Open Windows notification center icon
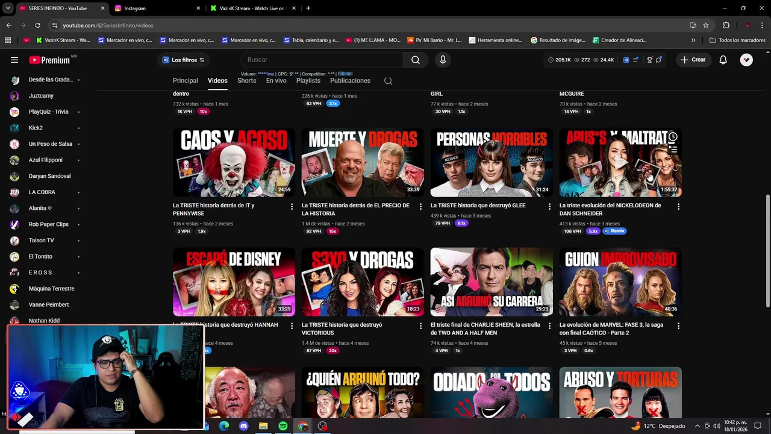 [x=758, y=426]
